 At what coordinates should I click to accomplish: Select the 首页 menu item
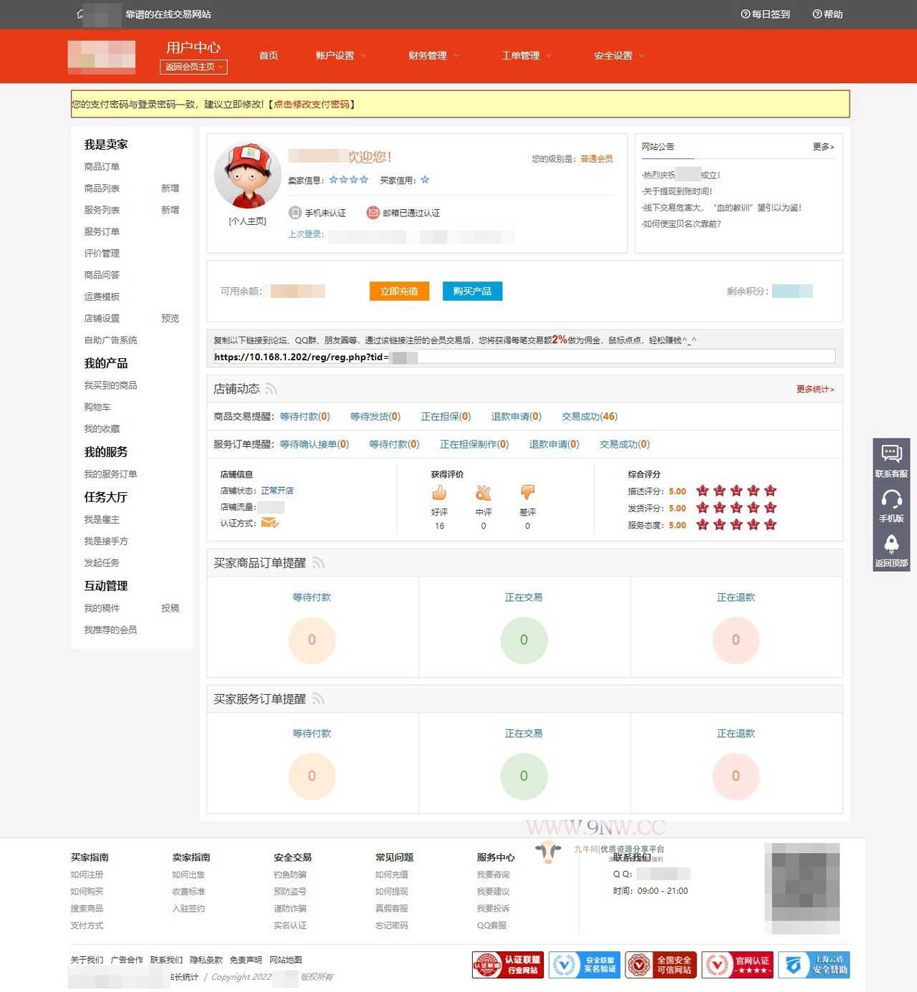click(x=269, y=55)
